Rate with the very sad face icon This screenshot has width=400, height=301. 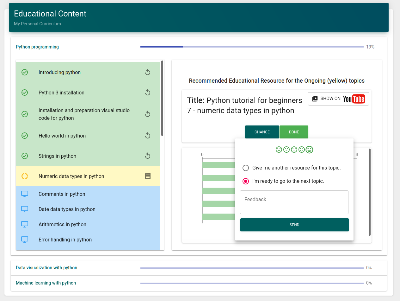[279, 150]
